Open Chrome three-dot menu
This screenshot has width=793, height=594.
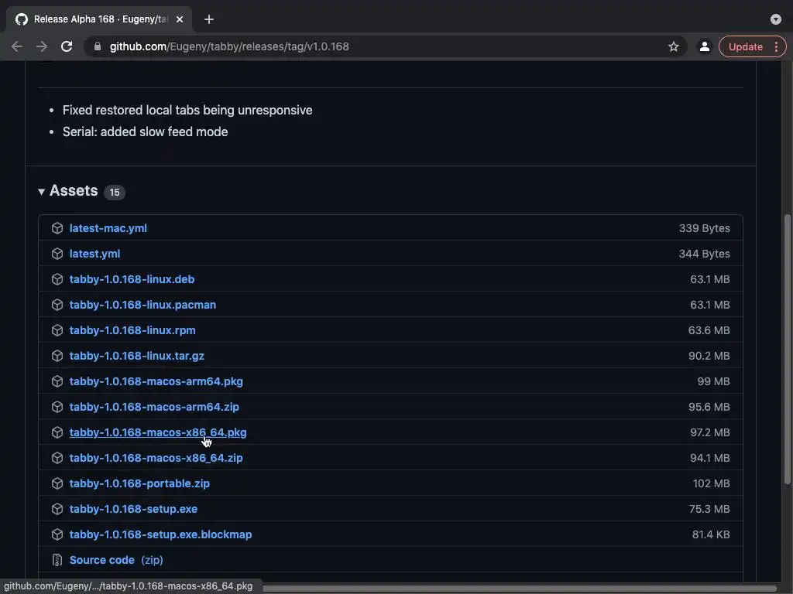pos(776,46)
